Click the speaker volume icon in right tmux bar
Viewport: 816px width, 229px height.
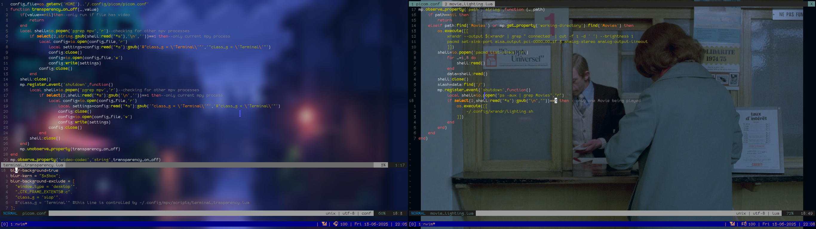click(x=744, y=224)
